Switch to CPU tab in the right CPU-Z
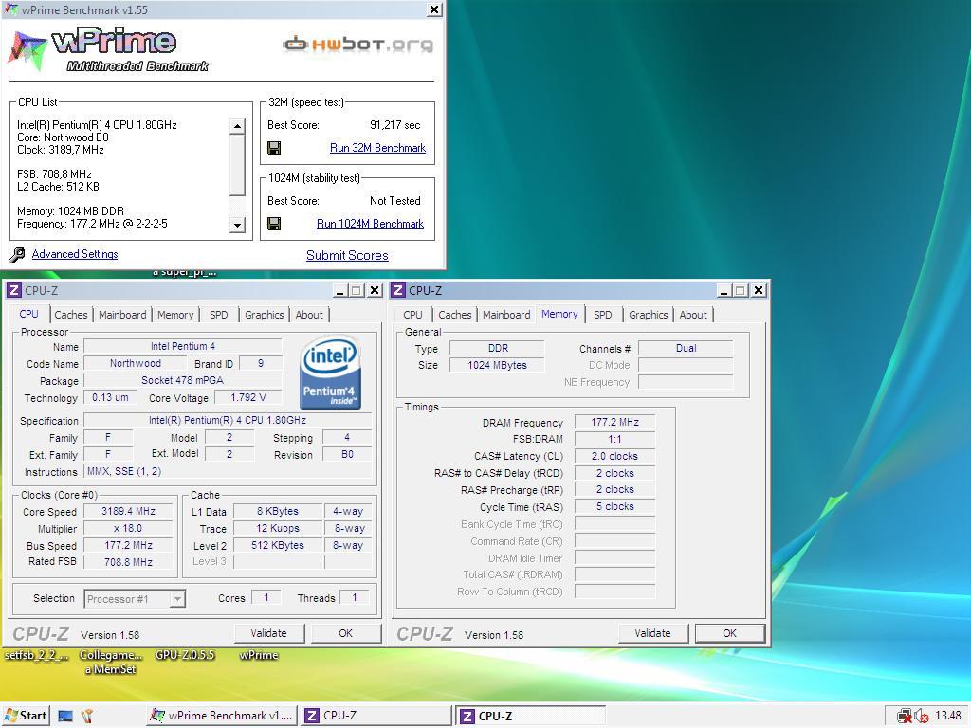 pos(413,315)
